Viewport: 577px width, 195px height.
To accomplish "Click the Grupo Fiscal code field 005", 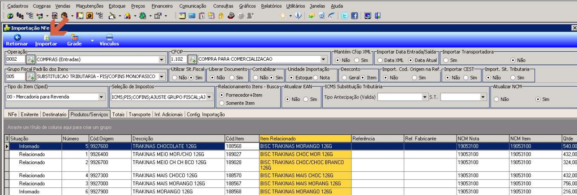I will click(x=15, y=77).
